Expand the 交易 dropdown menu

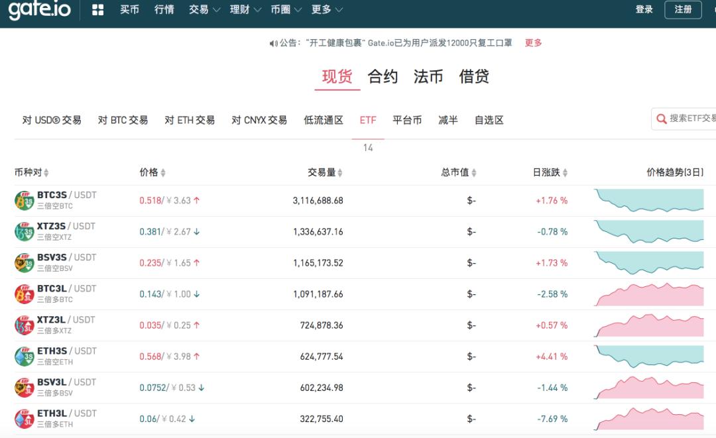coord(204,9)
